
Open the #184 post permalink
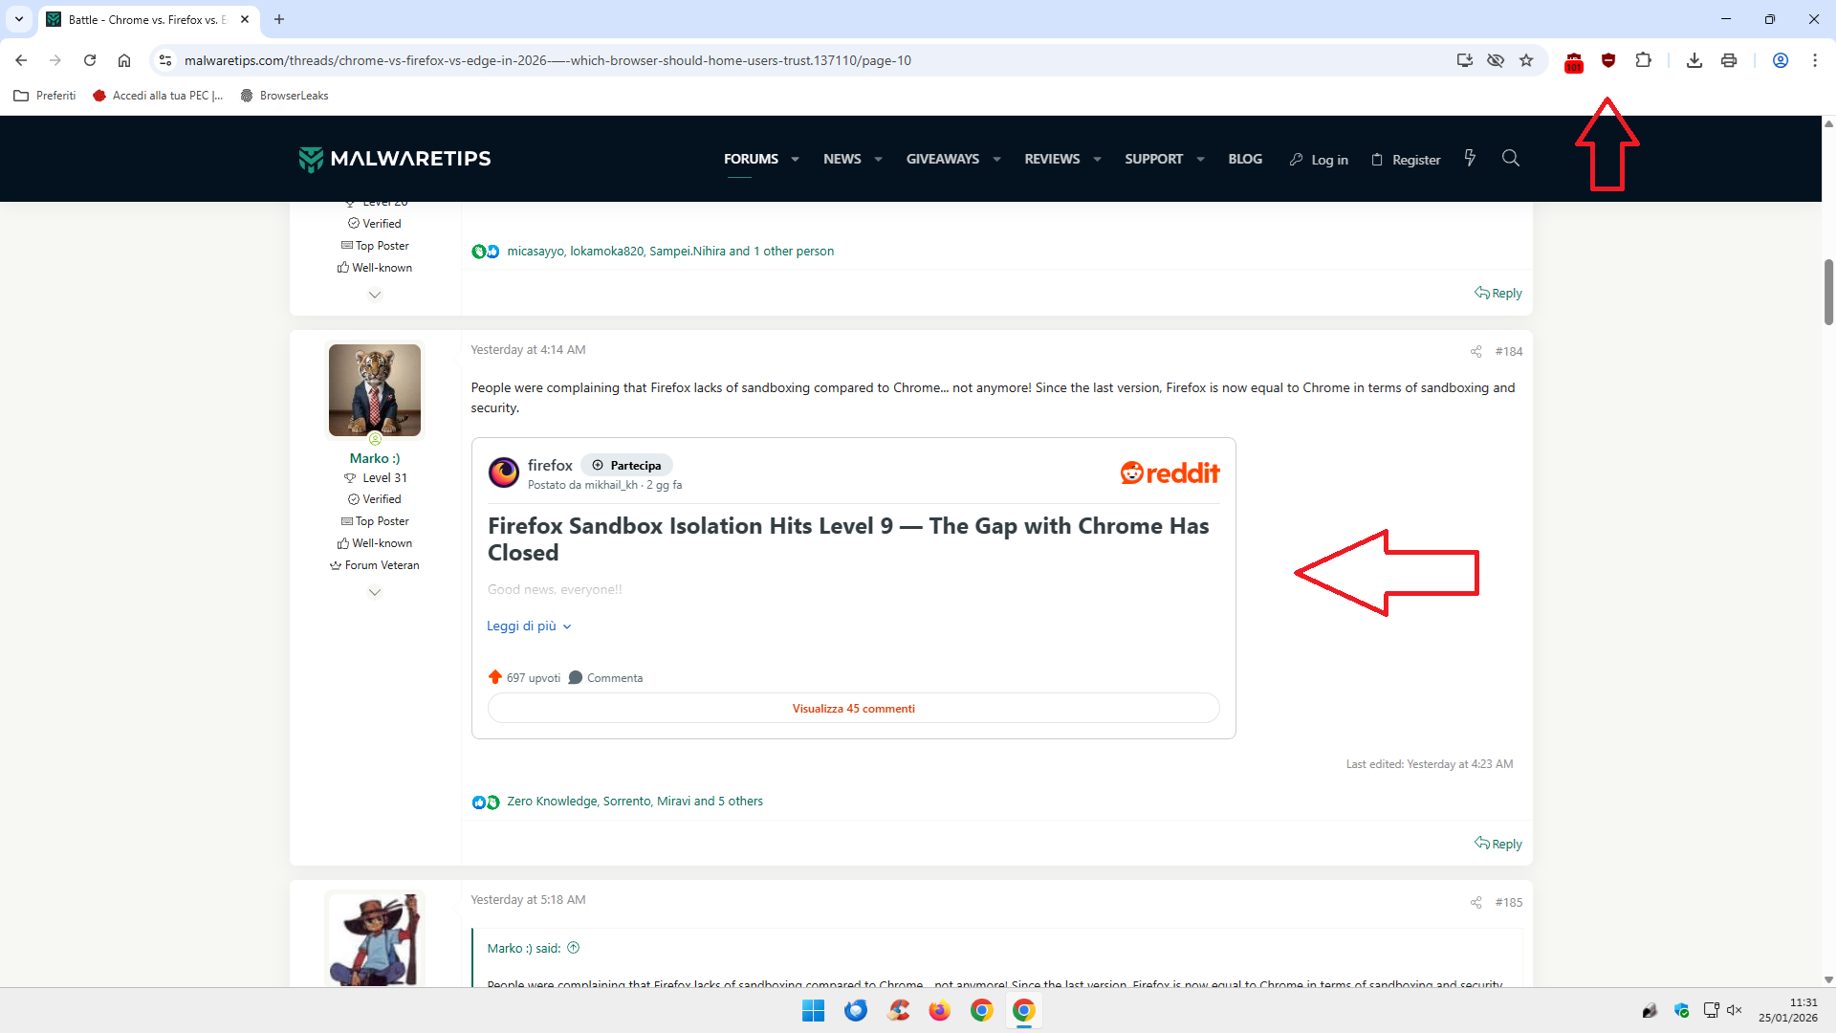tap(1509, 352)
